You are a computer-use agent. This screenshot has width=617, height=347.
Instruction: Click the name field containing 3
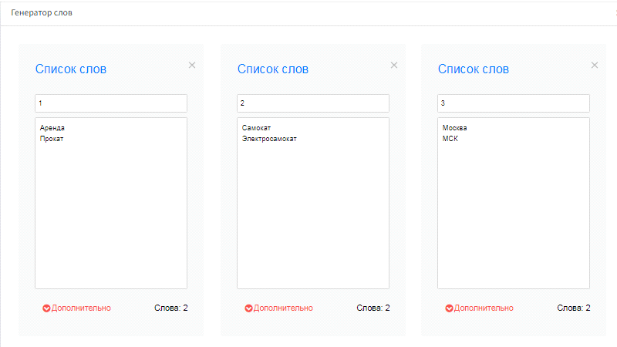coord(513,103)
